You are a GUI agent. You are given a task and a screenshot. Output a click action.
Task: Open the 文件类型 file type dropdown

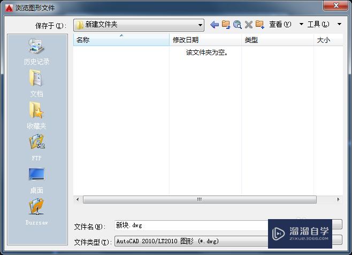[228, 241]
